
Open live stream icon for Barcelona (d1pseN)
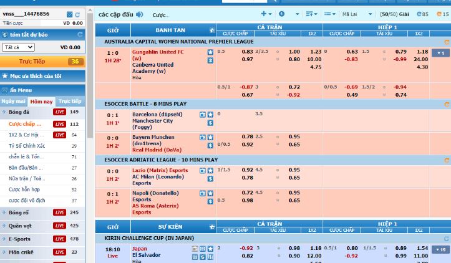(203, 115)
